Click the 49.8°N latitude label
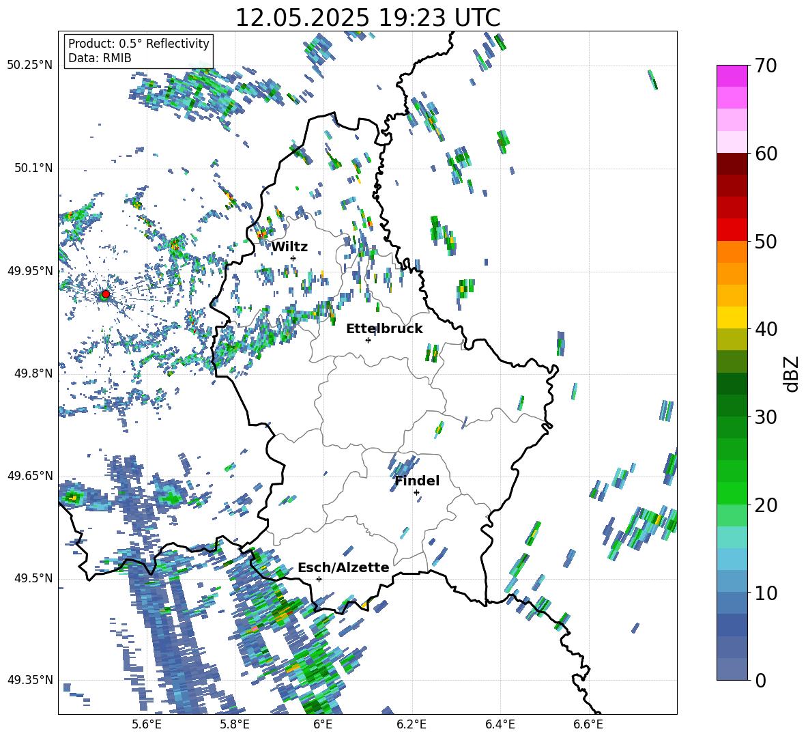 click(x=33, y=373)
